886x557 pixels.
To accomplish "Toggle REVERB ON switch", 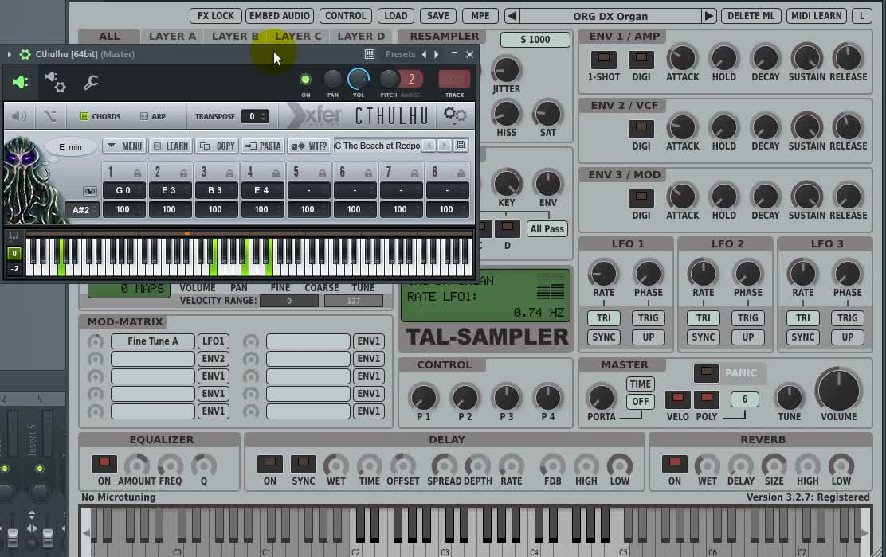I will [x=675, y=464].
